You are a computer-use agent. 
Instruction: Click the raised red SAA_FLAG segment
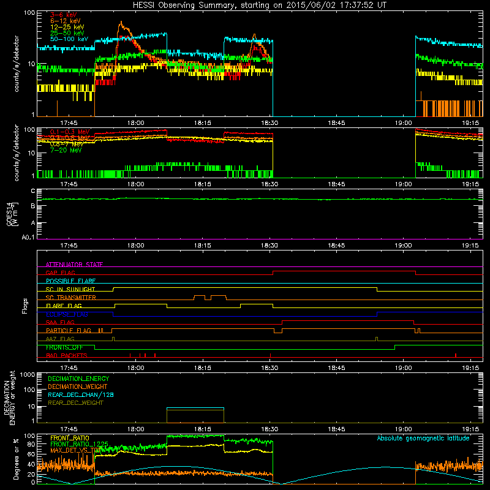pyautogui.click(x=348, y=321)
